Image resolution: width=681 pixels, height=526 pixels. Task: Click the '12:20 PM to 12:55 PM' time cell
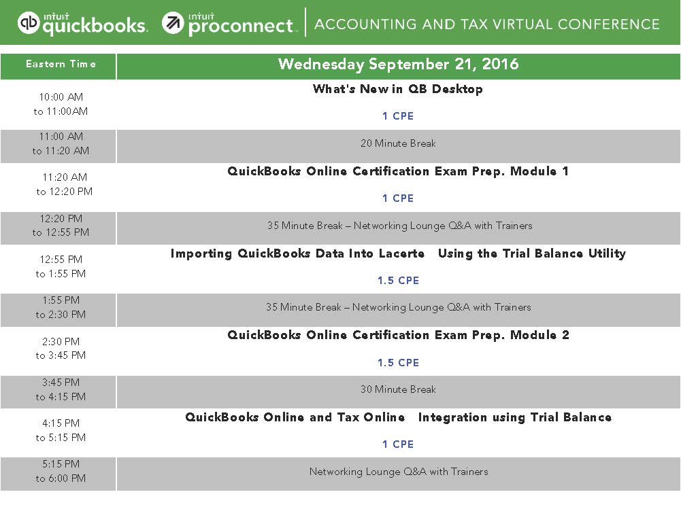click(59, 228)
